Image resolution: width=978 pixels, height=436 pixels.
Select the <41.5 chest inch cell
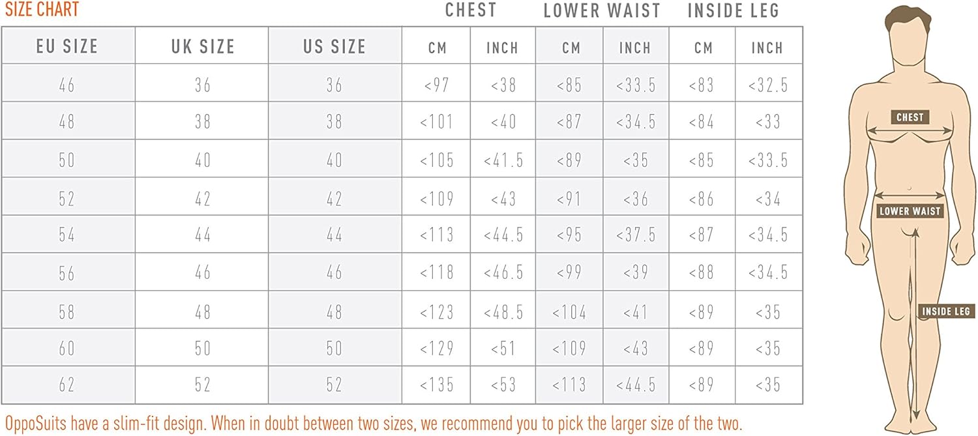[x=503, y=160]
